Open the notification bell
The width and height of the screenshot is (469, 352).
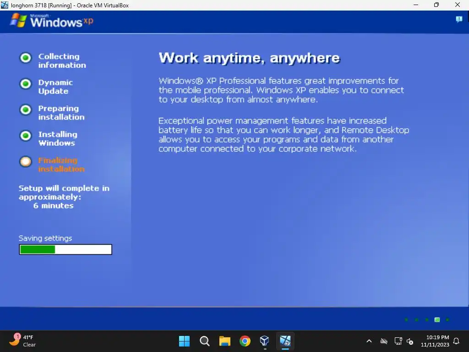457,341
